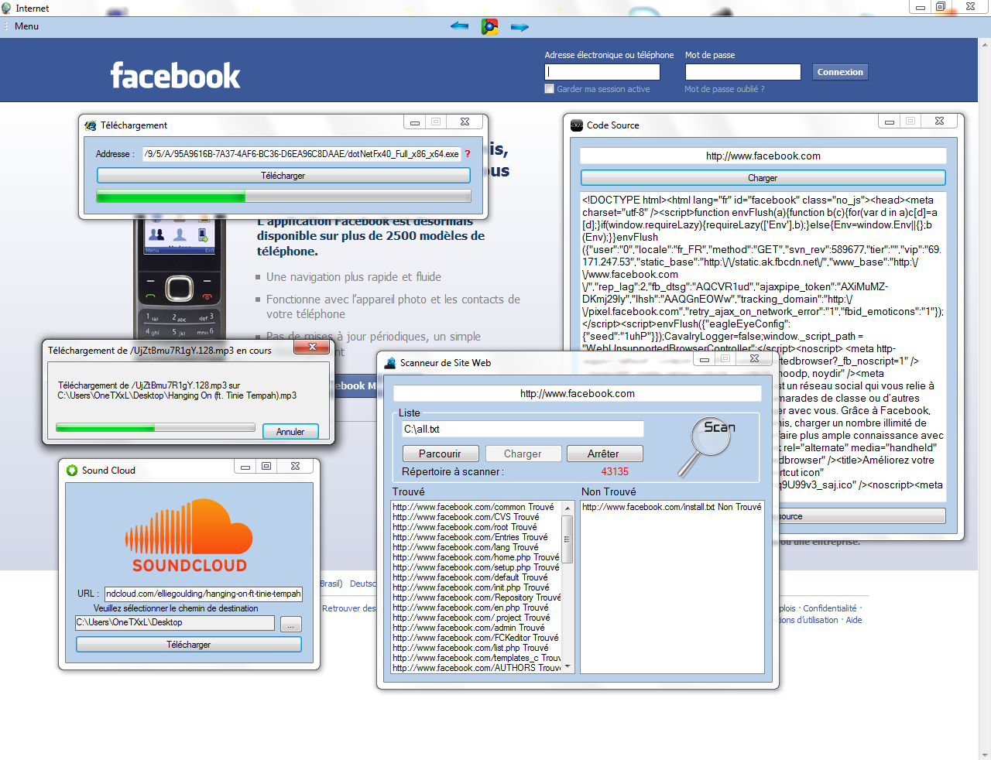991x760 pixels.
Task: Click the blue back arrow icon
Action: (459, 26)
